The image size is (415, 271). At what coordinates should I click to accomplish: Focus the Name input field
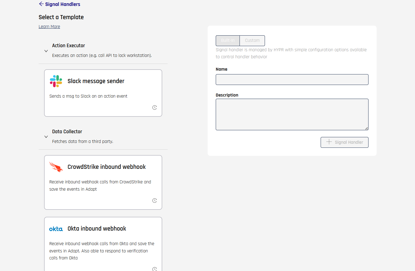(292, 80)
